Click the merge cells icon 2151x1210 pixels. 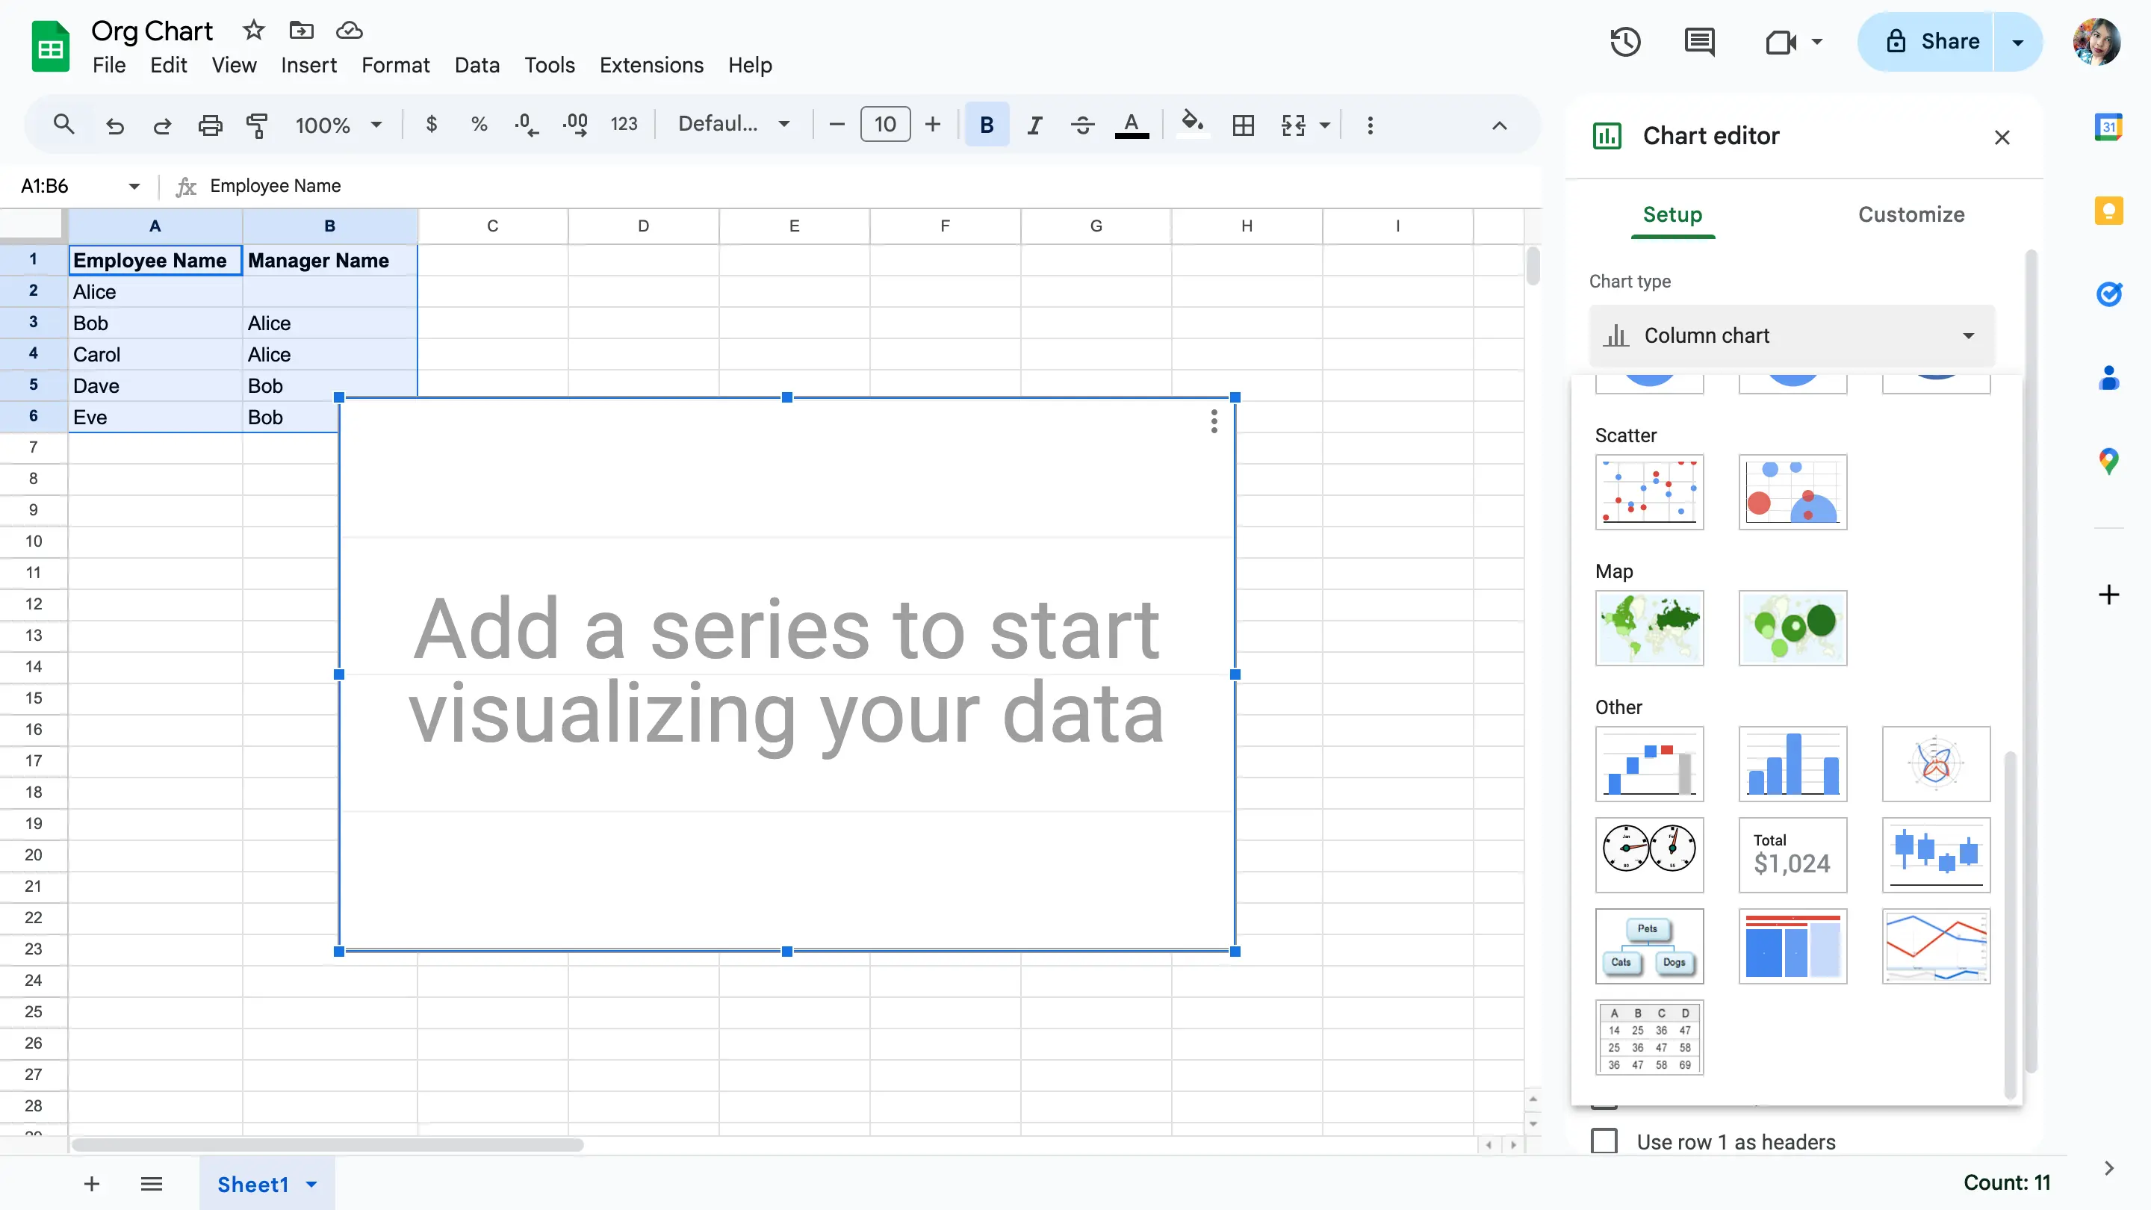click(1293, 124)
